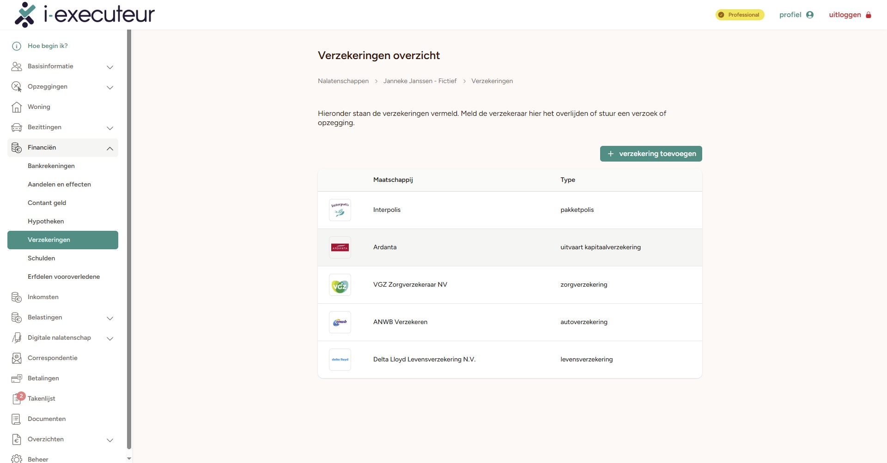Click the VGZ logo thumbnail
Screen dimensions: 887x463
[x=340, y=285]
